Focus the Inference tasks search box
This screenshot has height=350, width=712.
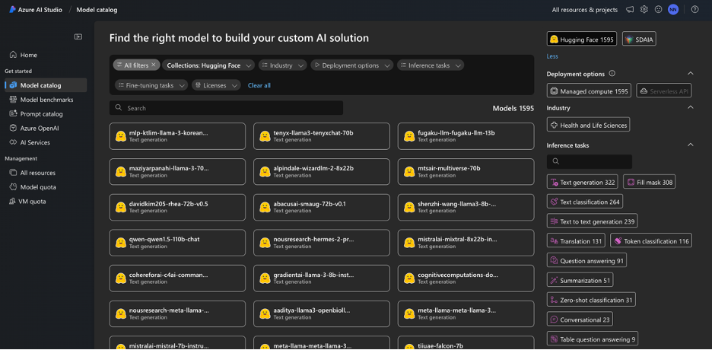pyautogui.click(x=590, y=161)
